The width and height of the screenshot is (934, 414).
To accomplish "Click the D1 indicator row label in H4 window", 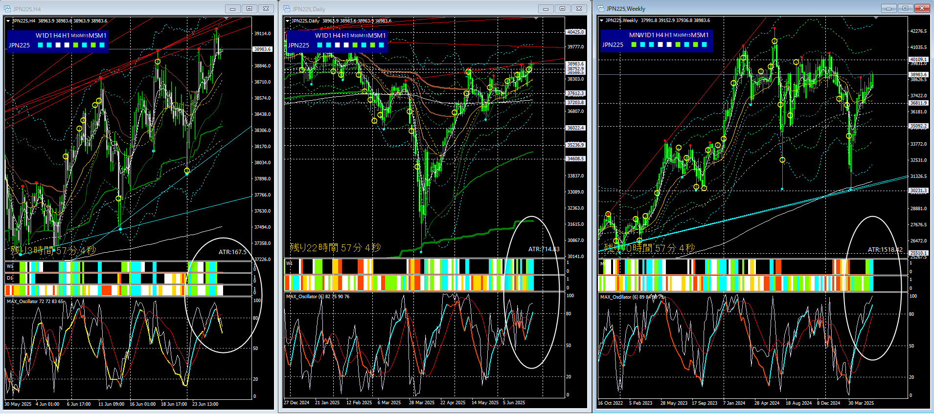I will pyautogui.click(x=9, y=278).
